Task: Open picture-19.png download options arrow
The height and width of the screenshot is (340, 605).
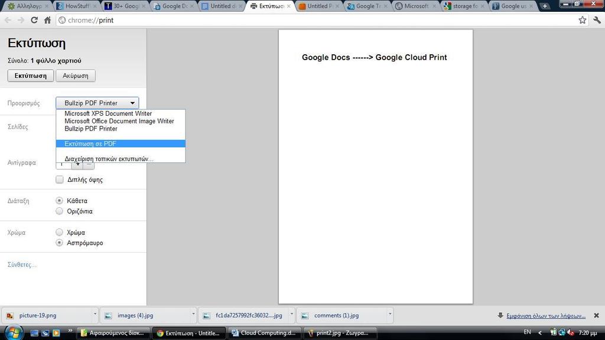Action: pyautogui.click(x=95, y=314)
